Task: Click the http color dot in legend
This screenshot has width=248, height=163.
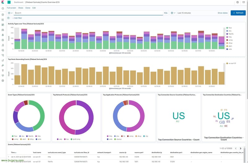Action: (227, 37)
